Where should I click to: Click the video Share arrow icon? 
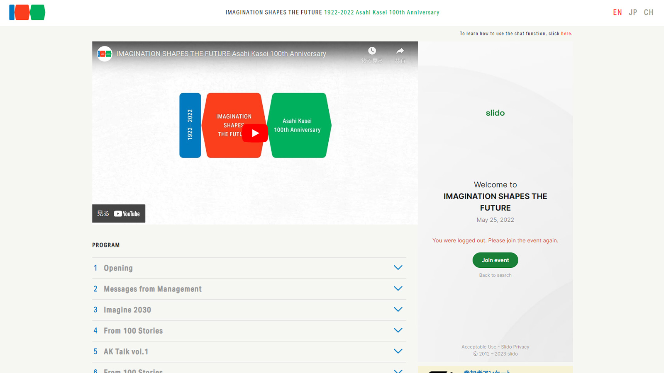pyautogui.click(x=400, y=51)
